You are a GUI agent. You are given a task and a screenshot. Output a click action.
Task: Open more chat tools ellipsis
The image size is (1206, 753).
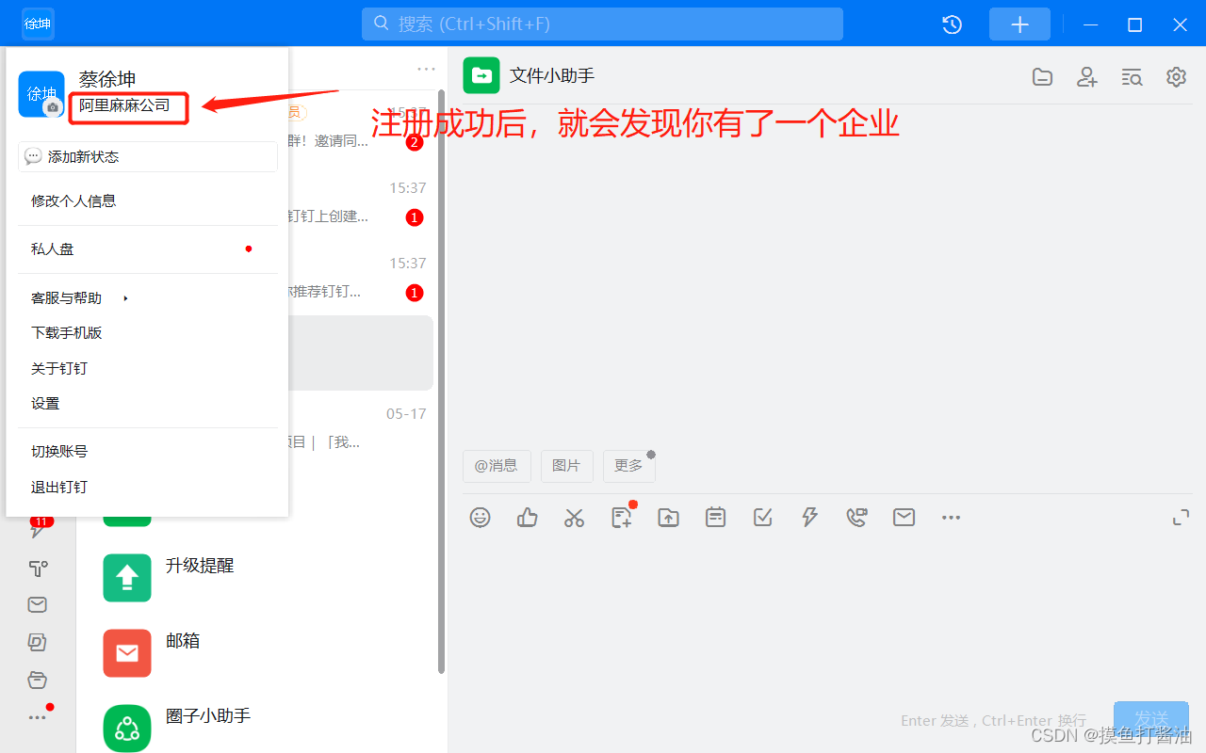[952, 518]
